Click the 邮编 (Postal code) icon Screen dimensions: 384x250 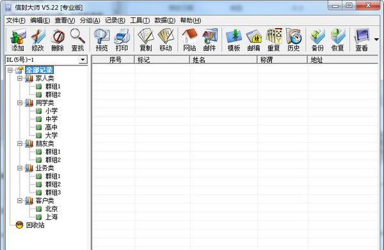tap(253, 40)
